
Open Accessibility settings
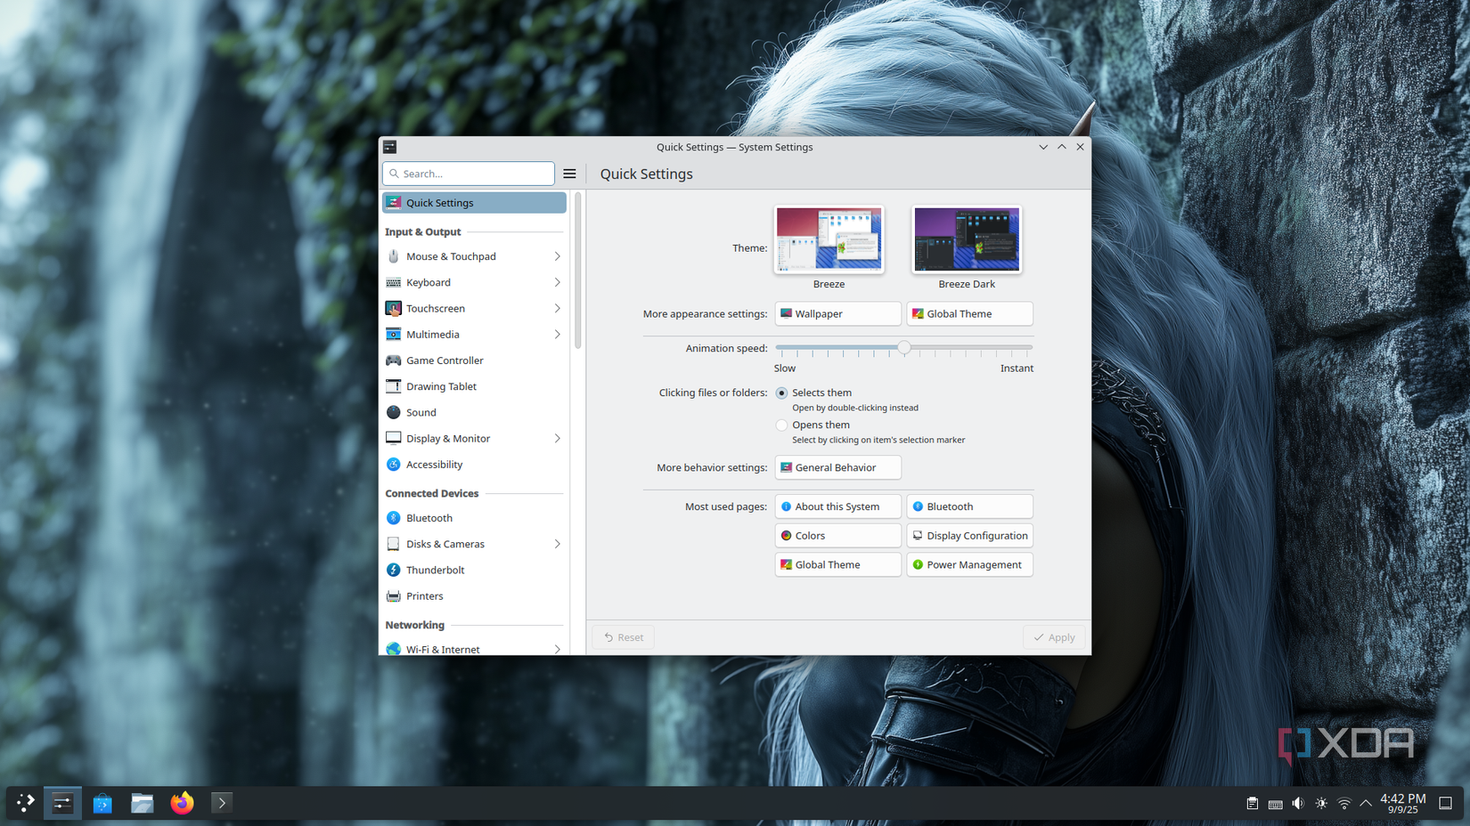tap(436, 464)
